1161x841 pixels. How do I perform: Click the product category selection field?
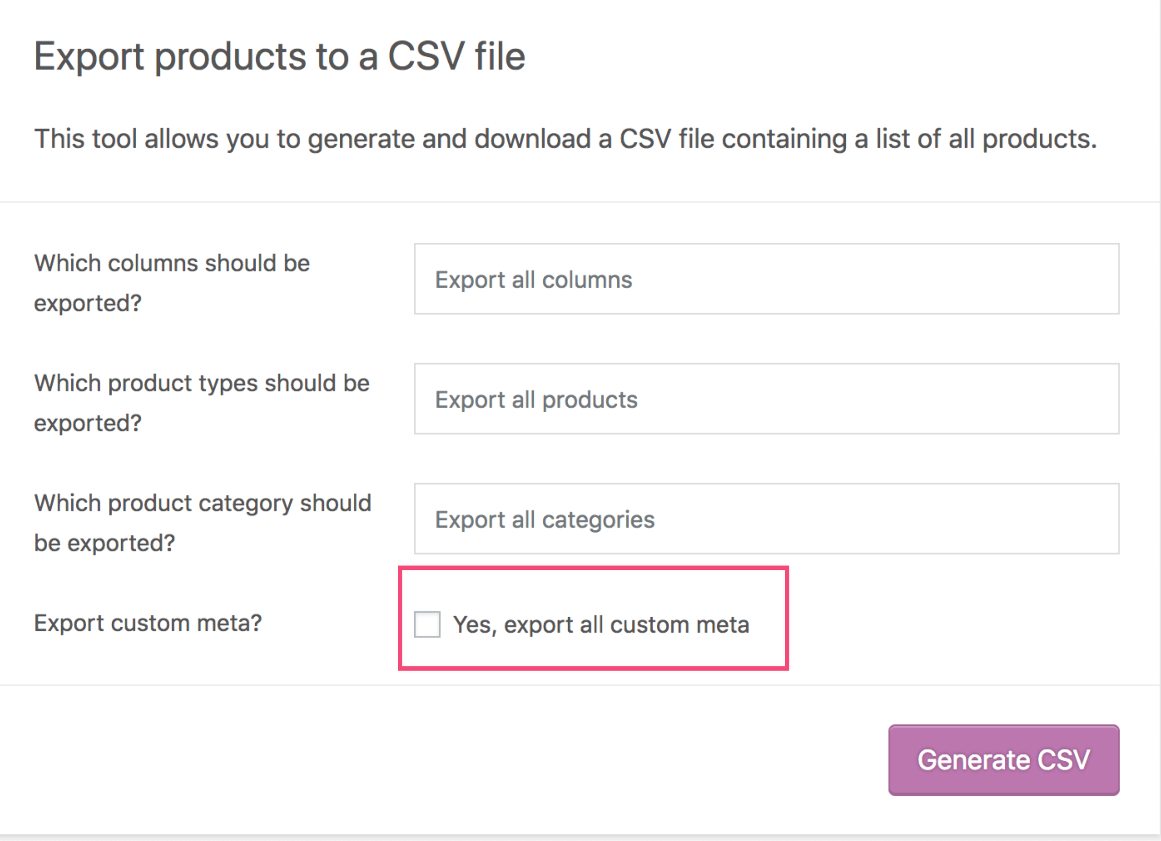pyautogui.click(x=766, y=519)
